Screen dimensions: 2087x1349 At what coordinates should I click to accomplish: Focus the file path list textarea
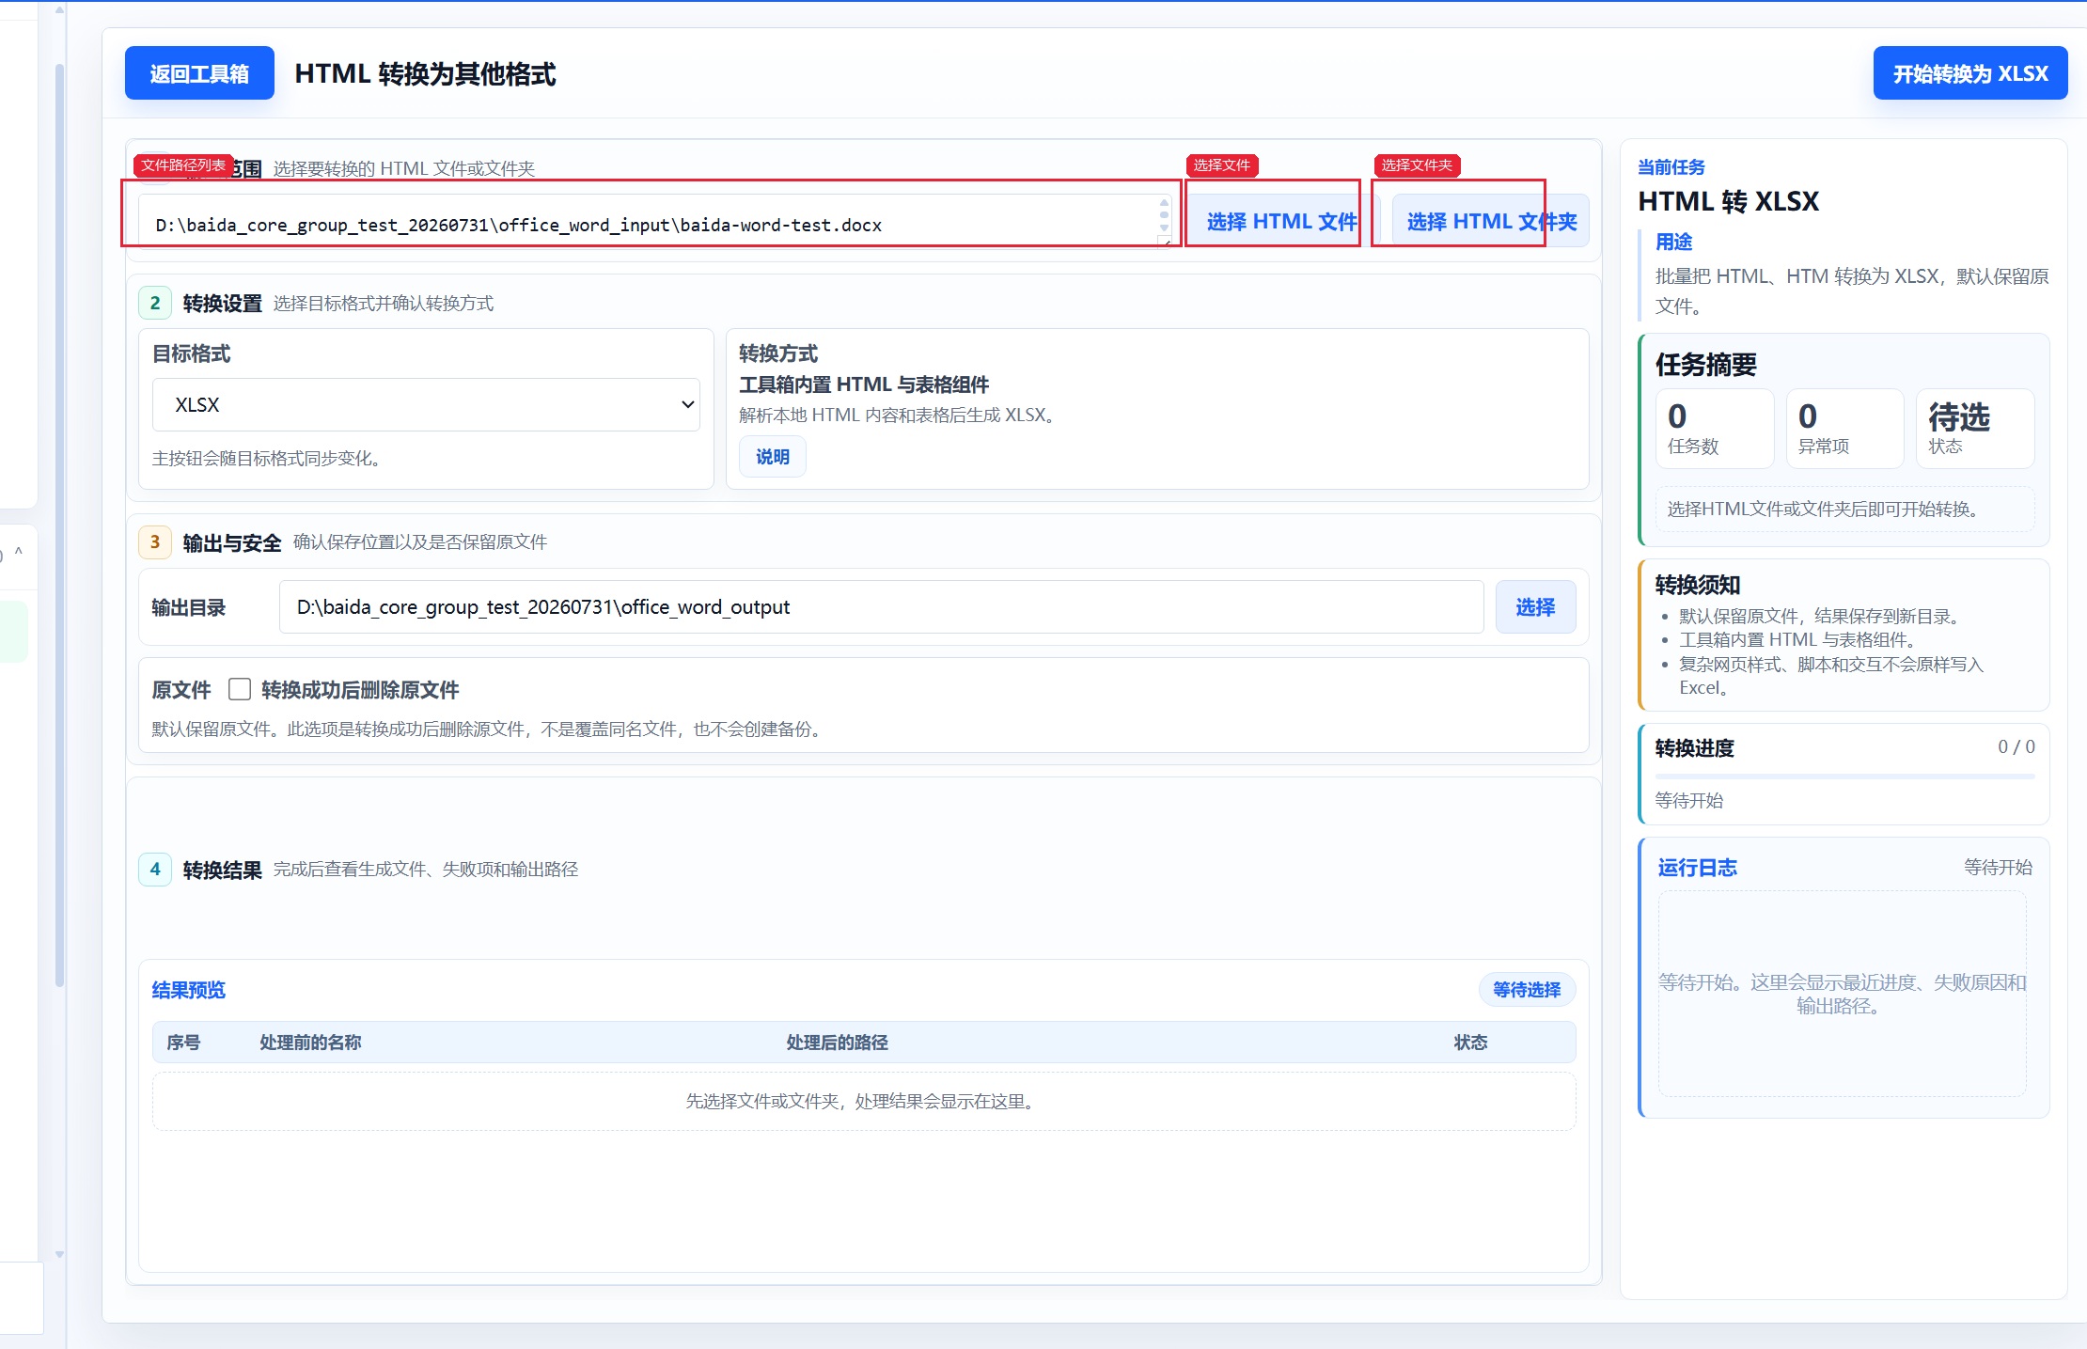(x=655, y=221)
